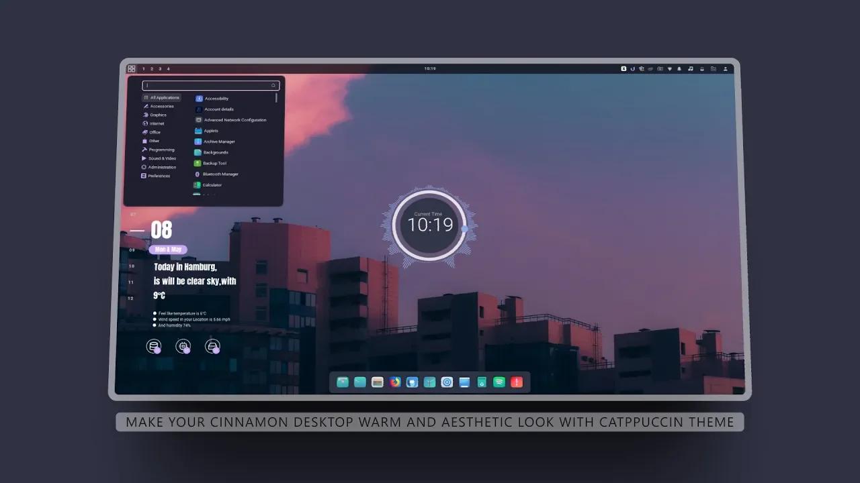Viewport: 860px width, 483px height.
Task: Switch to the Sound & Video category
Action: point(161,158)
